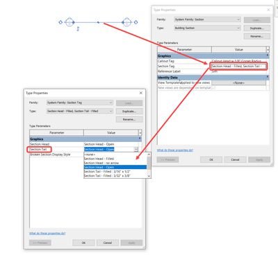This screenshot has width=278, height=257.
Task: Click Apply in the Section Tag dialog
Action: [131, 242]
